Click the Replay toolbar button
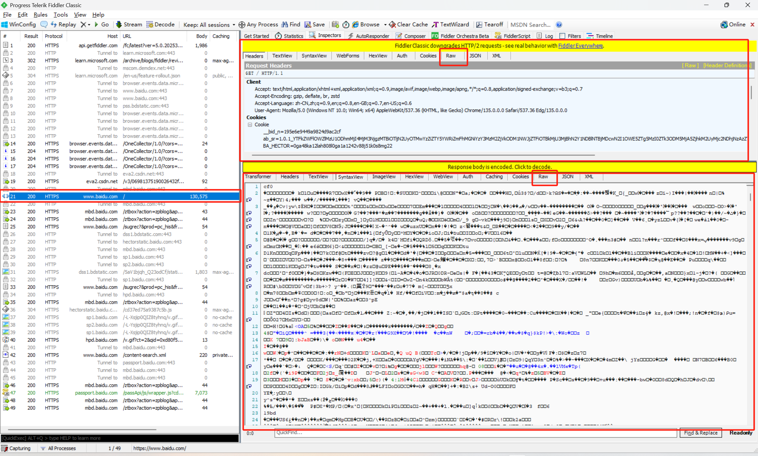758x456 pixels. 64,25
